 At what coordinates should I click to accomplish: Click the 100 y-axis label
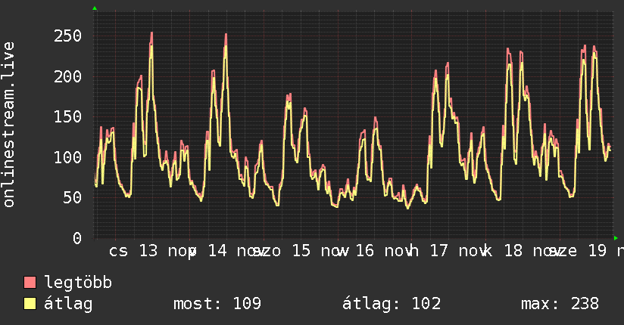[x=67, y=157]
